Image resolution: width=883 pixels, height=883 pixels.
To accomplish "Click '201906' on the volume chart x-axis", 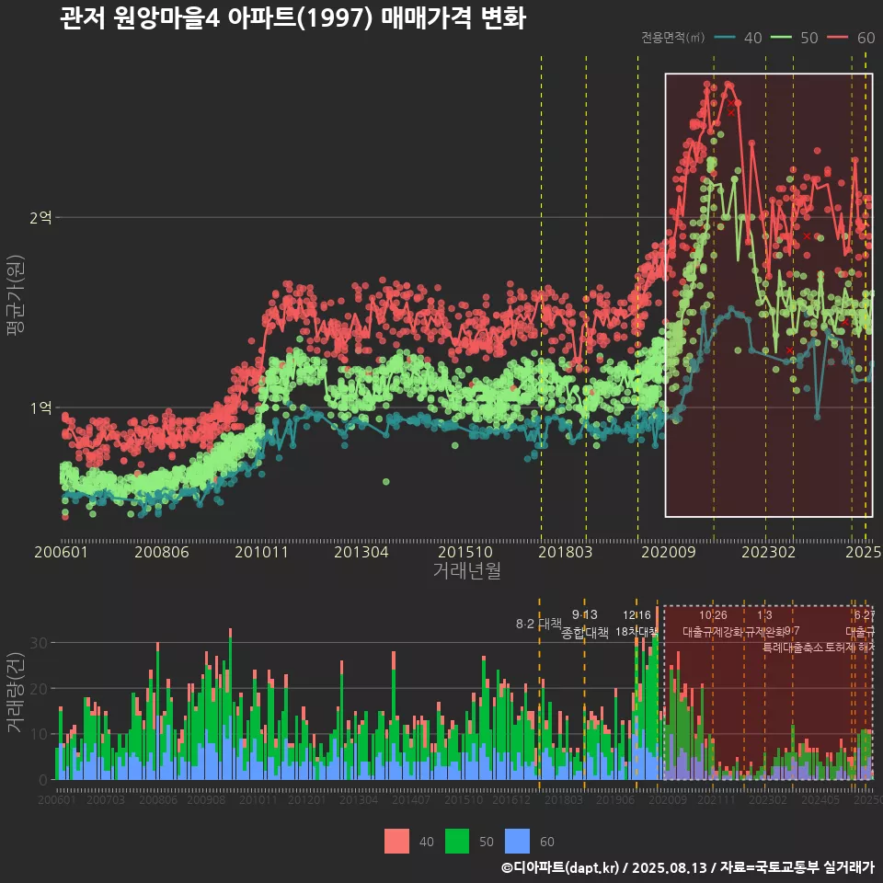I will 615,799.
